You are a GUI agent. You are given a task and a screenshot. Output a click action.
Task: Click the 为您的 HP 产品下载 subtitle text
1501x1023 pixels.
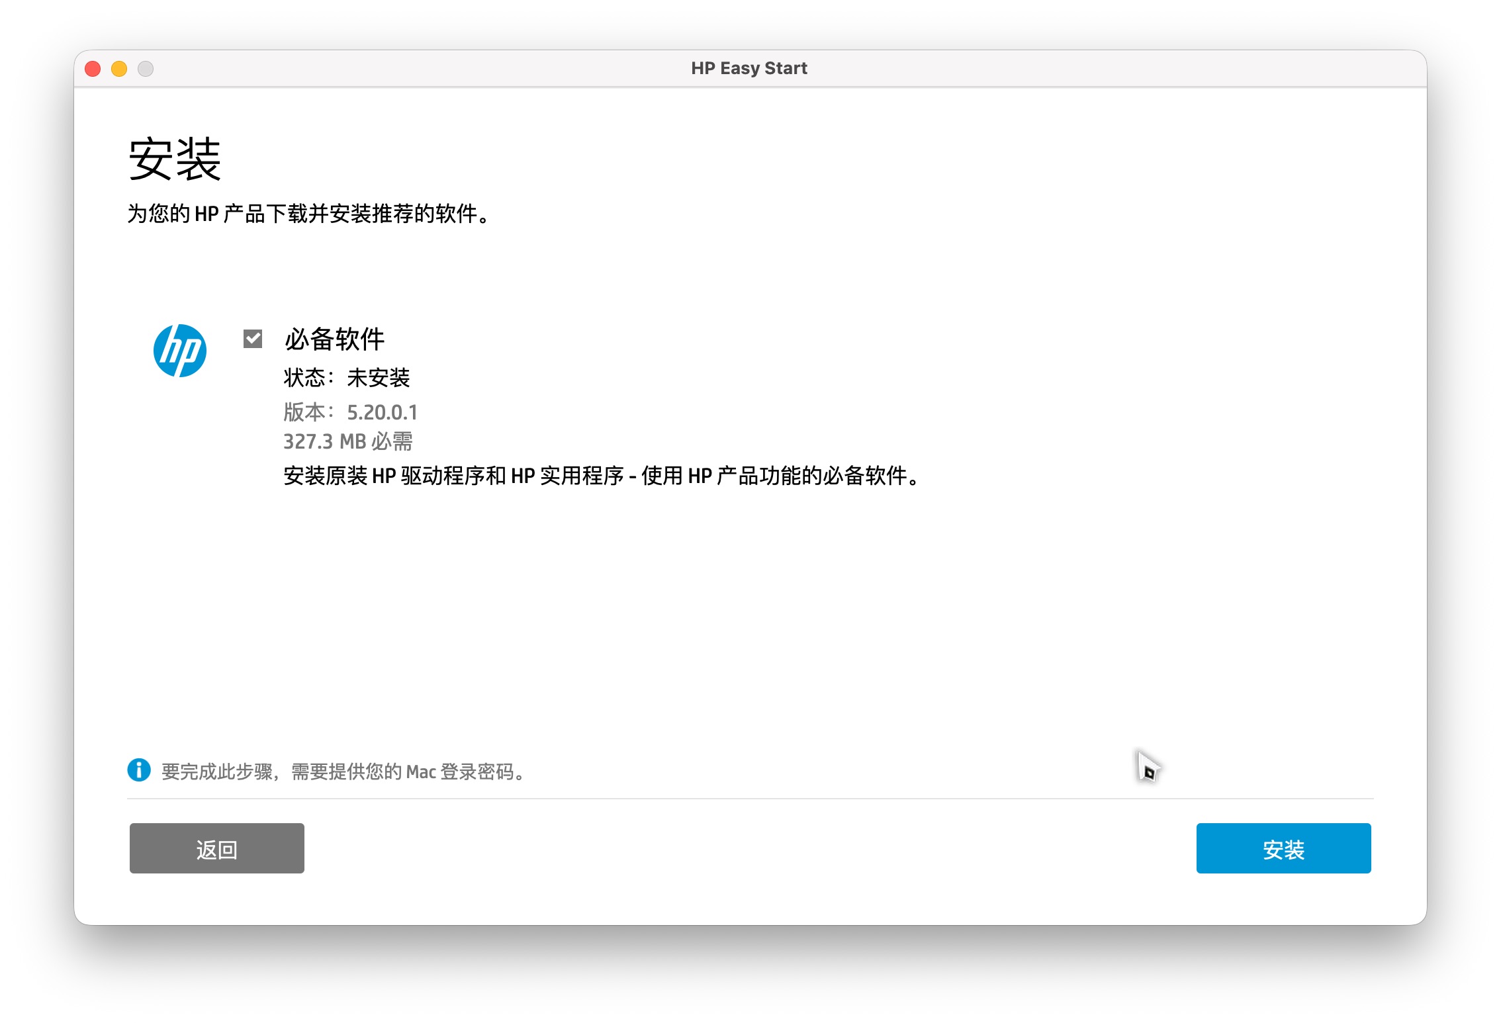coord(308,214)
